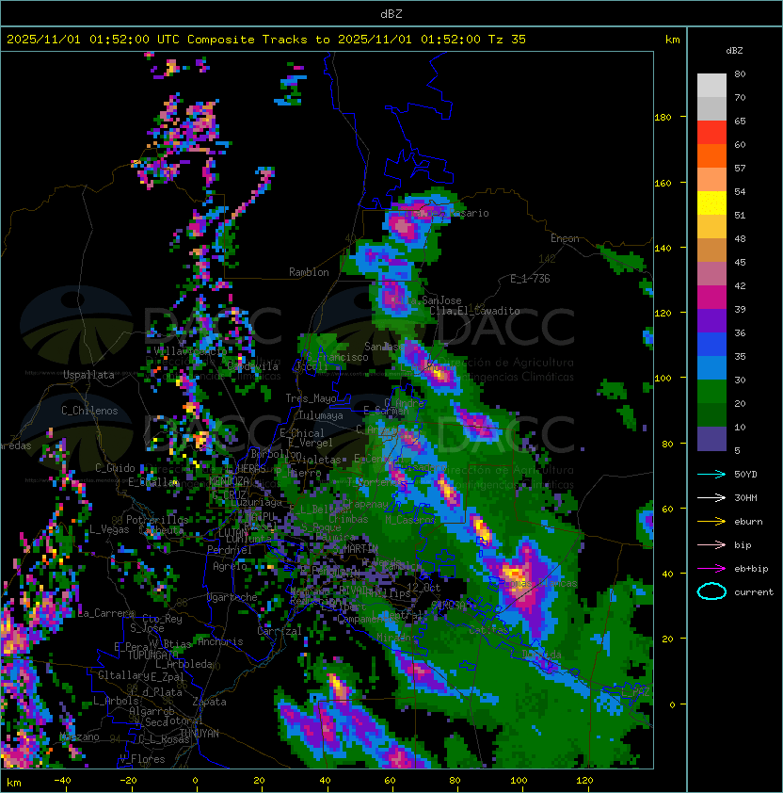This screenshot has width=783, height=793.
Task: Click the Composite Tracks timestamp header
Action: pyautogui.click(x=266, y=40)
